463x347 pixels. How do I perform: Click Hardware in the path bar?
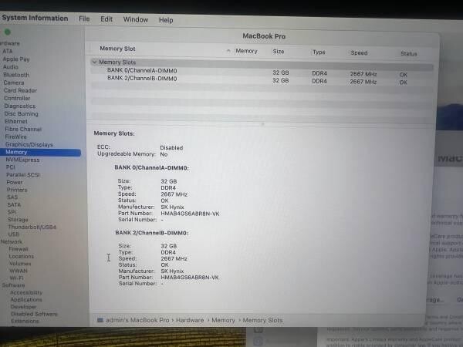click(x=190, y=320)
